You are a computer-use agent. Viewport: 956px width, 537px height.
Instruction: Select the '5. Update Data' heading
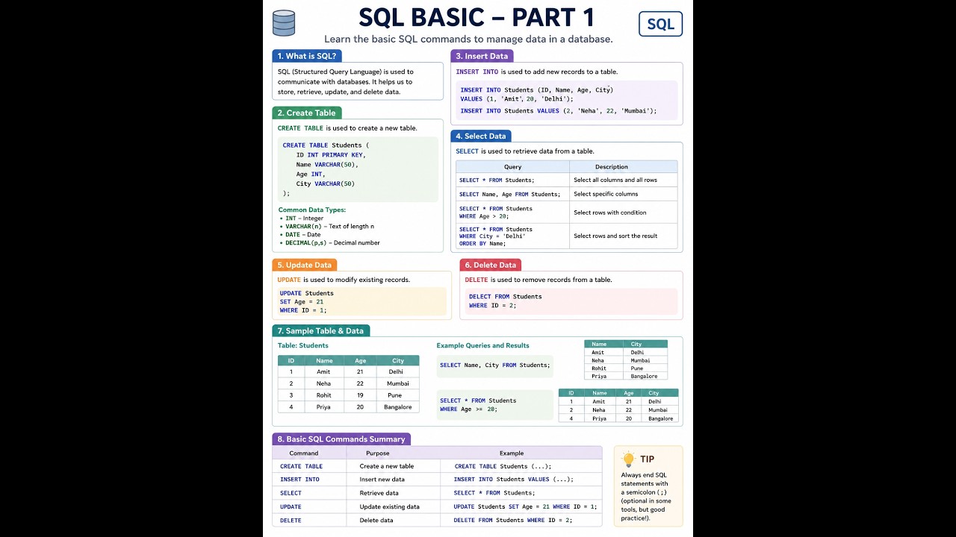pyautogui.click(x=305, y=265)
